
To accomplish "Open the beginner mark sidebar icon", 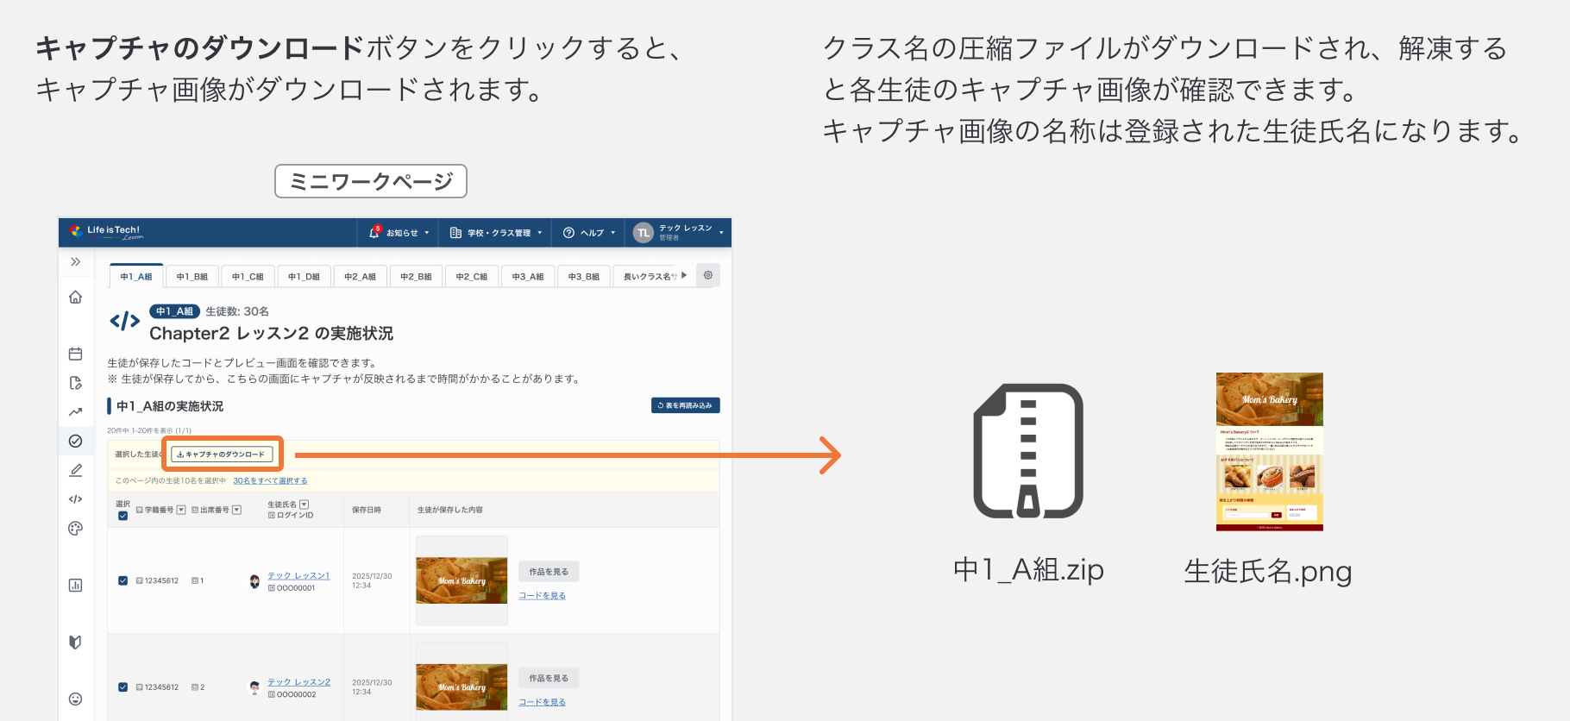I will coord(76,642).
